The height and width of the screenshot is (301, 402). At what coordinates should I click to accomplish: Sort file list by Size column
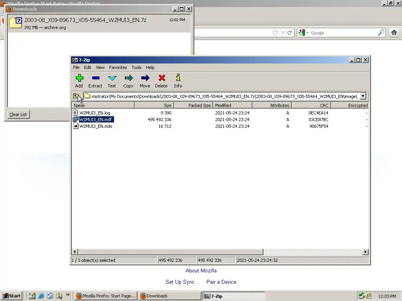point(154,105)
